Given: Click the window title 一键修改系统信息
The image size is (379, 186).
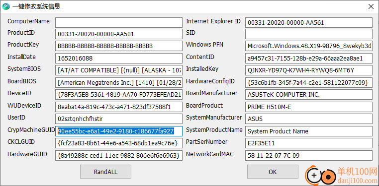Looking at the screenshot, I should (36, 6).
